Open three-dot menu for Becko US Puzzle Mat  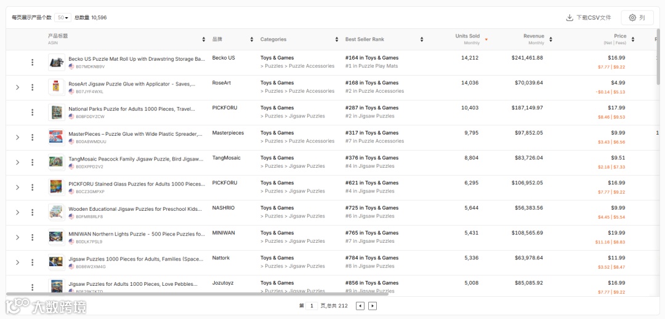pyautogui.click(x=32, y=62)
